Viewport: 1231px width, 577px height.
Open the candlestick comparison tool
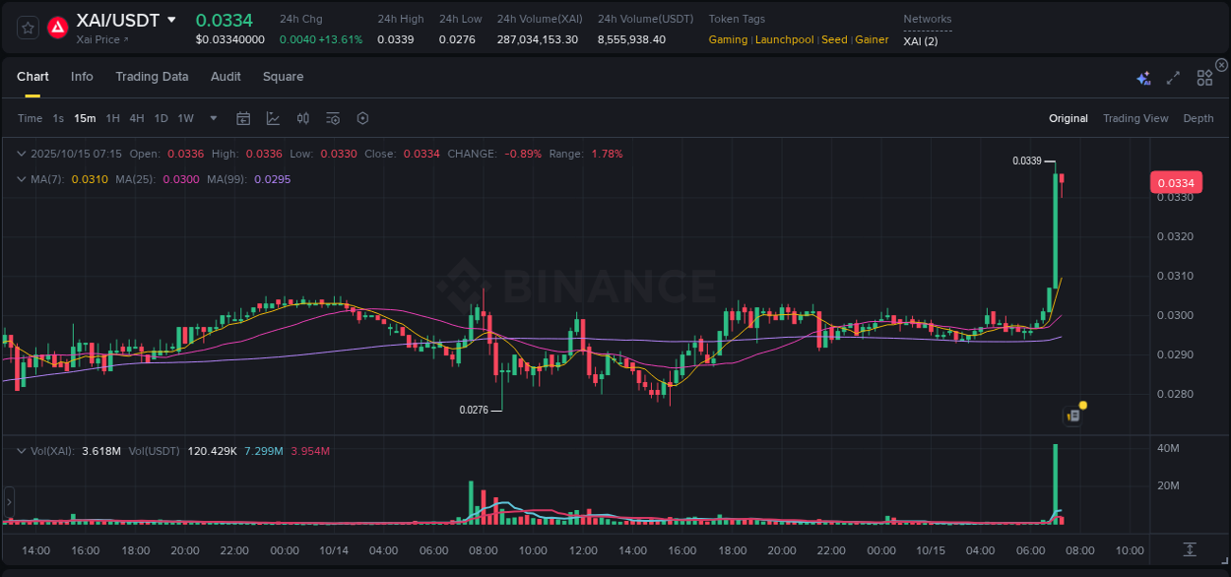pyautogui.click(x=302, y=118)
